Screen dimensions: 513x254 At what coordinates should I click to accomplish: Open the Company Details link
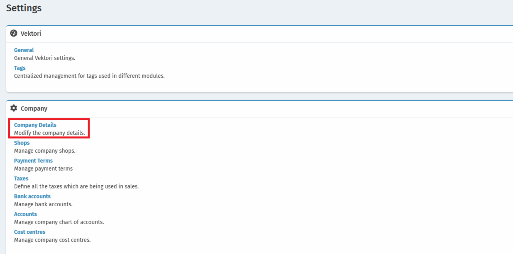[x=35, y=125]
